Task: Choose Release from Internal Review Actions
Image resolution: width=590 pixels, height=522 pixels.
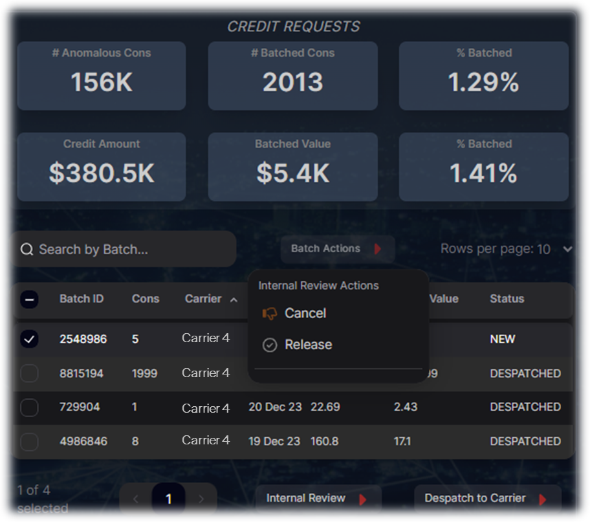Action: point(308,345)
